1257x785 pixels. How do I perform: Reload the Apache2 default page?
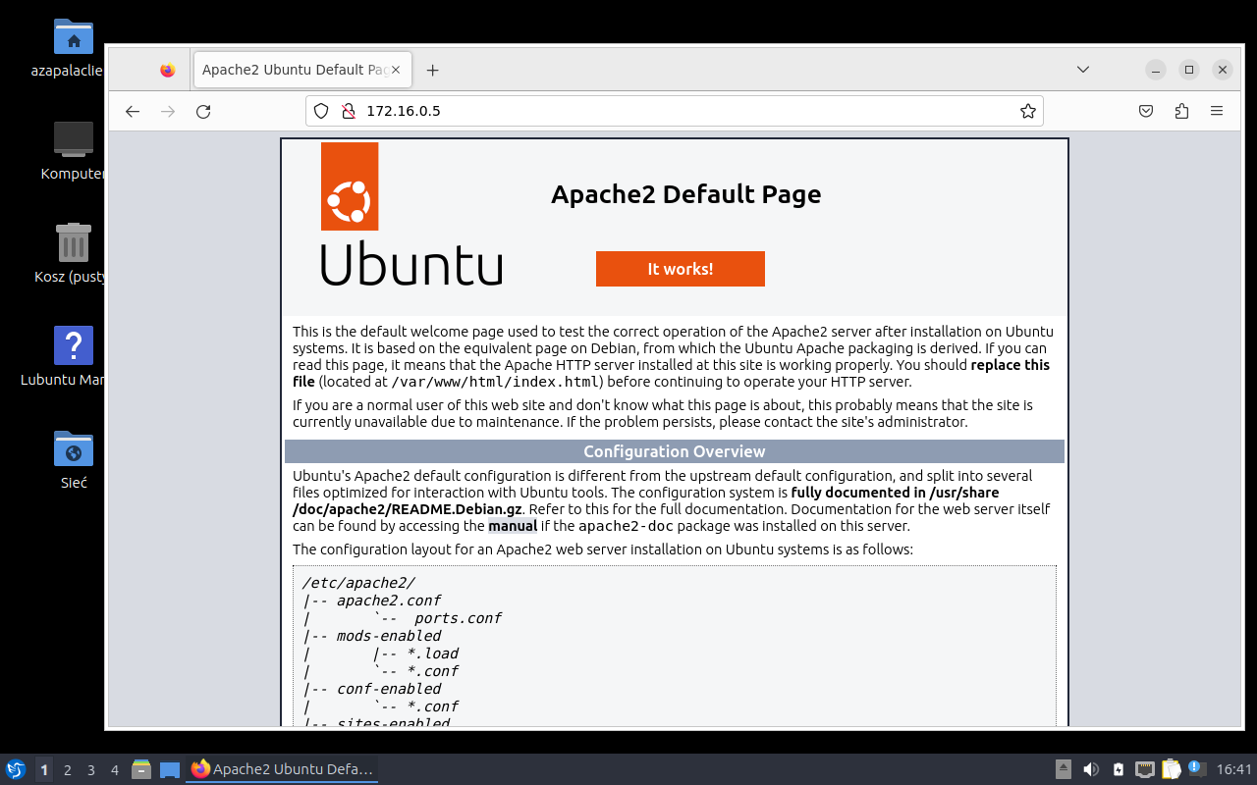pyautogui.click(x=203, y=112)
